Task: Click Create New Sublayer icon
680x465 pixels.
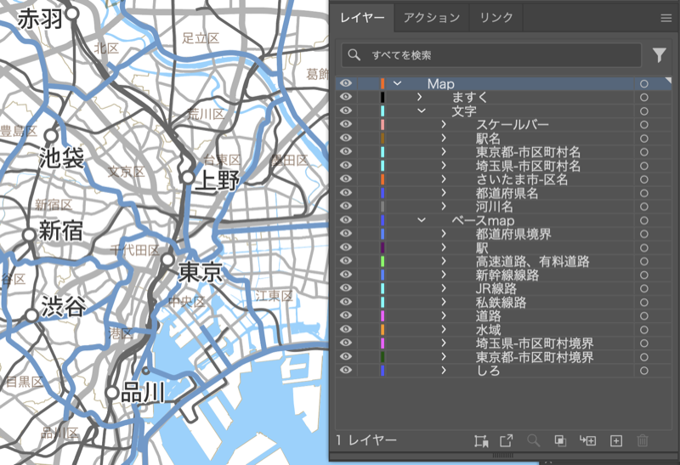Action: (587, 440)
